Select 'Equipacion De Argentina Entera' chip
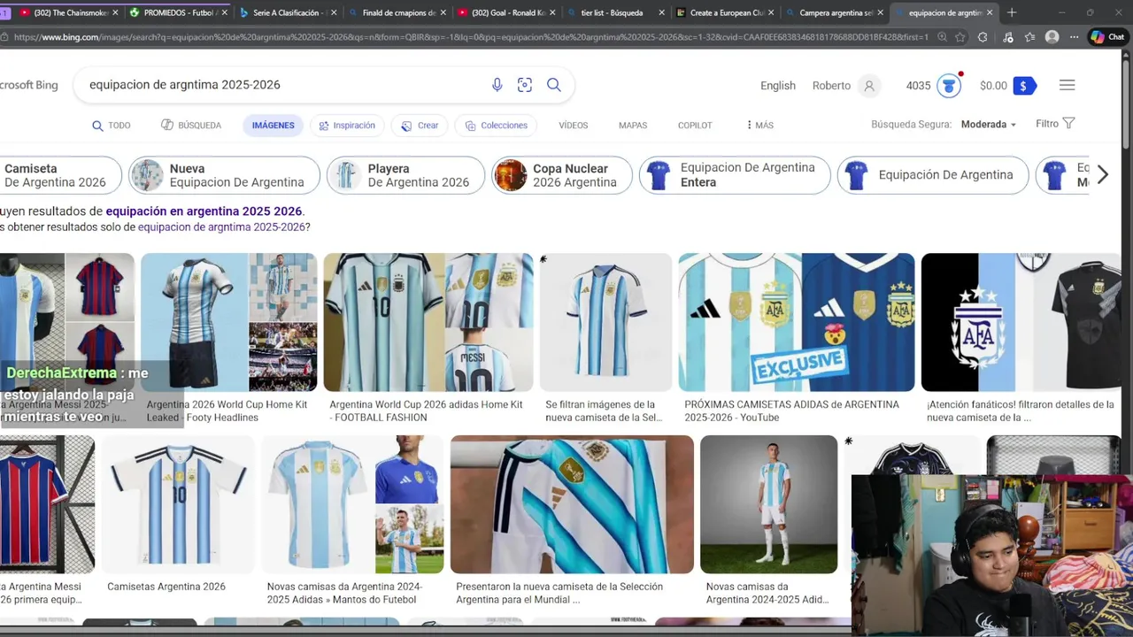This screenshot has width=1133, height=637. tap(735, 175)
